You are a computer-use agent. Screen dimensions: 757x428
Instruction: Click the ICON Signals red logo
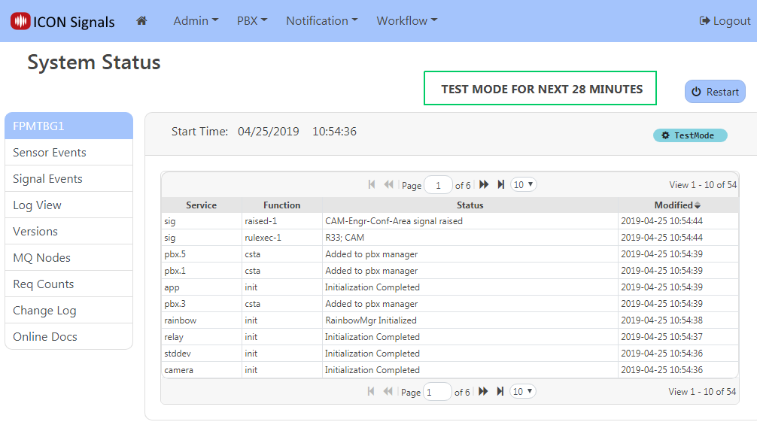[x=20, y=21]
